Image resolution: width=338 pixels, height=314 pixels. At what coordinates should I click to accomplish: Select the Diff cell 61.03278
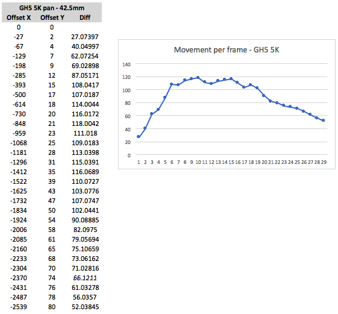85,287
